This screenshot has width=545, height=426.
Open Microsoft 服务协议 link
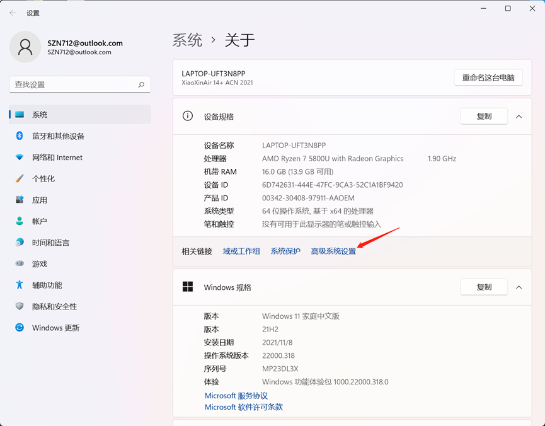[236, 396]
